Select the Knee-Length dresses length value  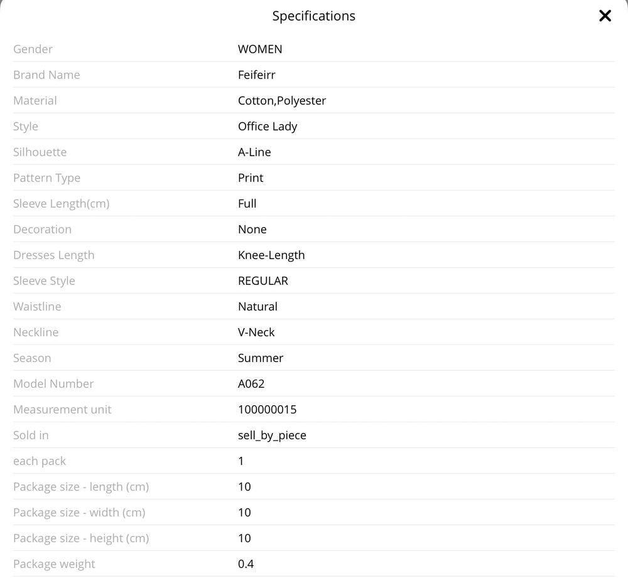pyautogui.click(x=271, y=255)
